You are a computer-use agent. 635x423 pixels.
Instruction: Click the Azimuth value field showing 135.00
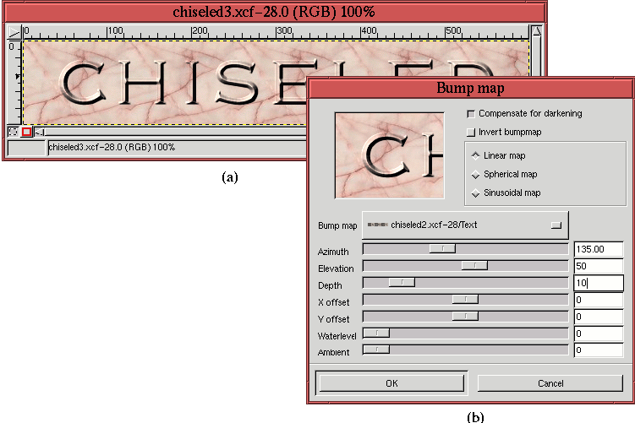598,249
